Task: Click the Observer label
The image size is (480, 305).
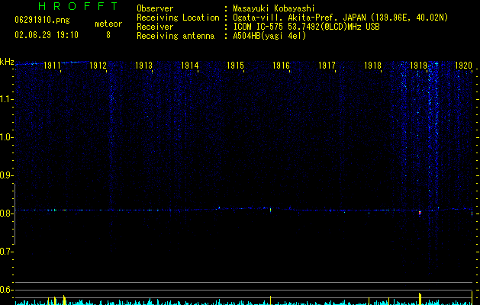Action: coord(155,8)
